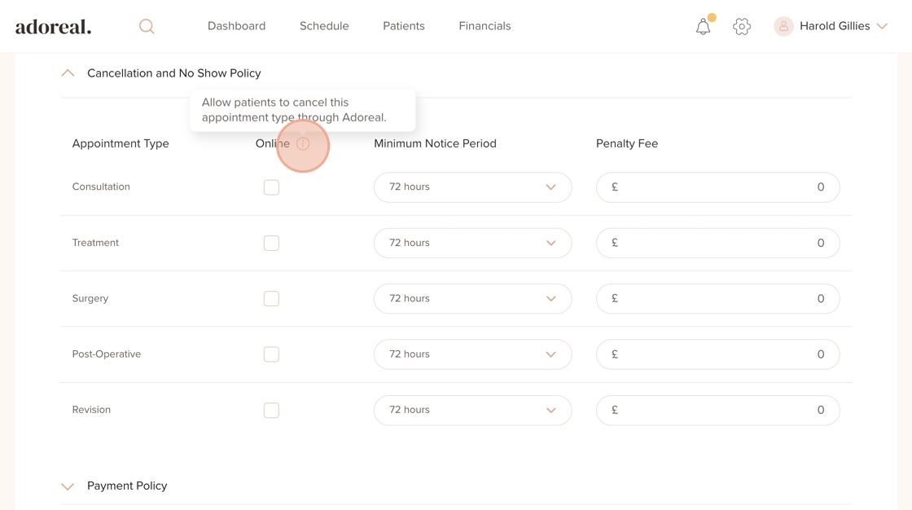The image size is (912, 510).
Task: Expand the Payment Policy section
Action: click(x=68, y=486)
